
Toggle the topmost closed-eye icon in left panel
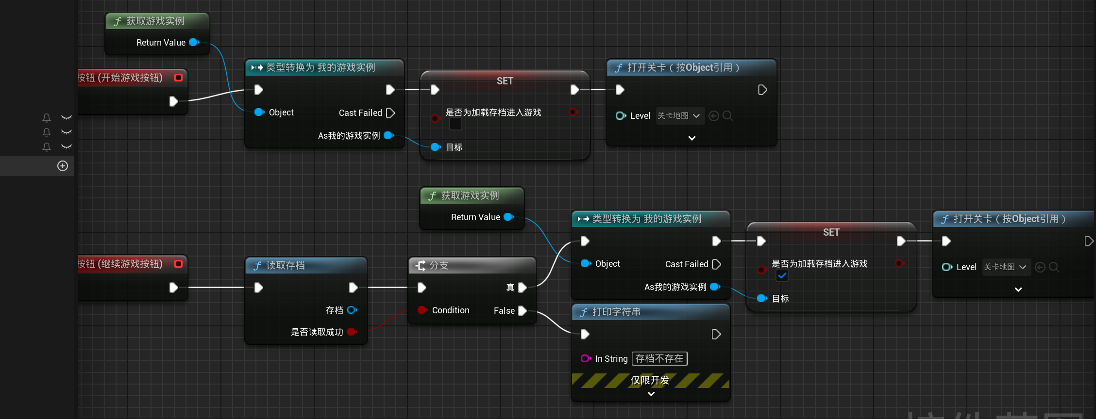coord(67,117)
